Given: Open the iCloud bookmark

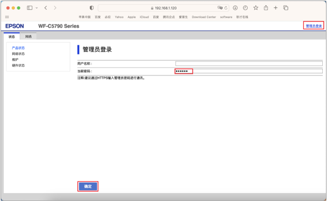Looking at the screenshot, I should point(144,17).
